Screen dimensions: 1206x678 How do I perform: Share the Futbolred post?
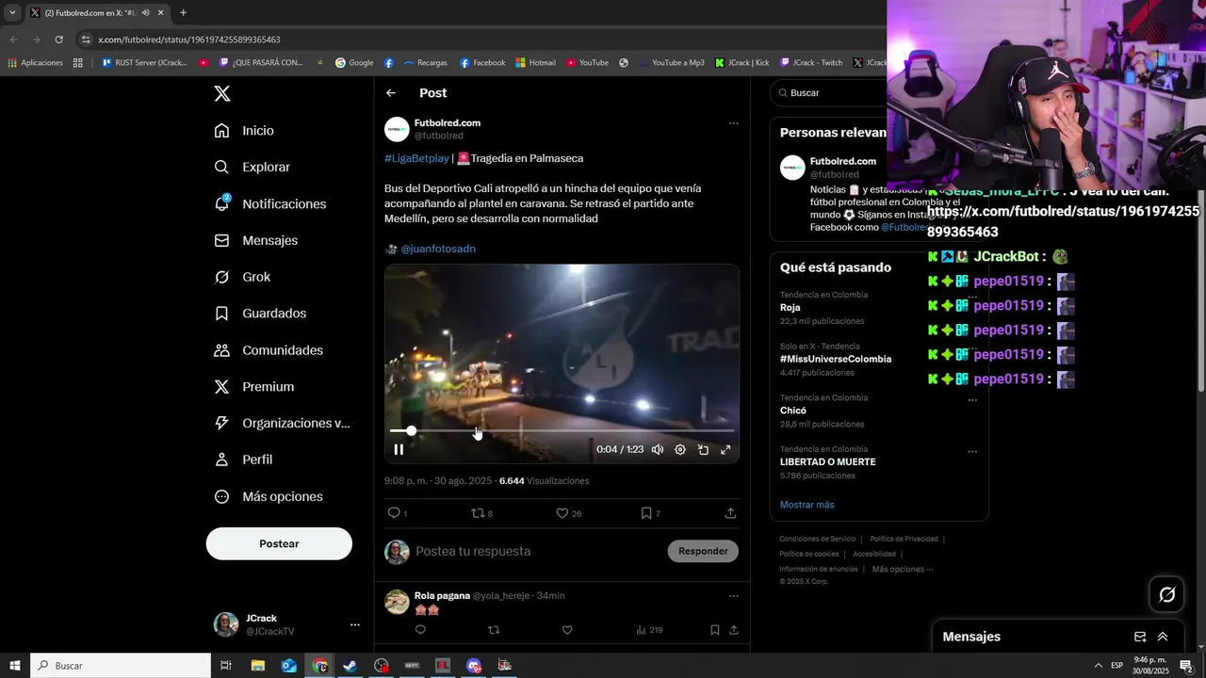click(730, 513)
